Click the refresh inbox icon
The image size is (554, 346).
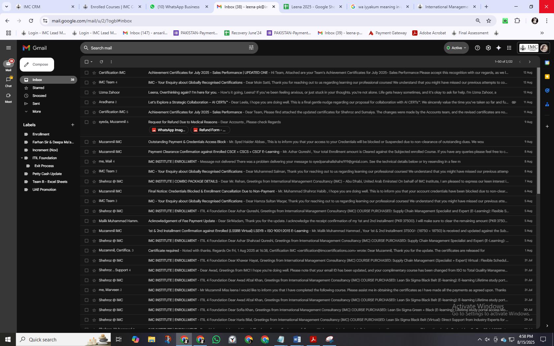click(x=101, y=62)
